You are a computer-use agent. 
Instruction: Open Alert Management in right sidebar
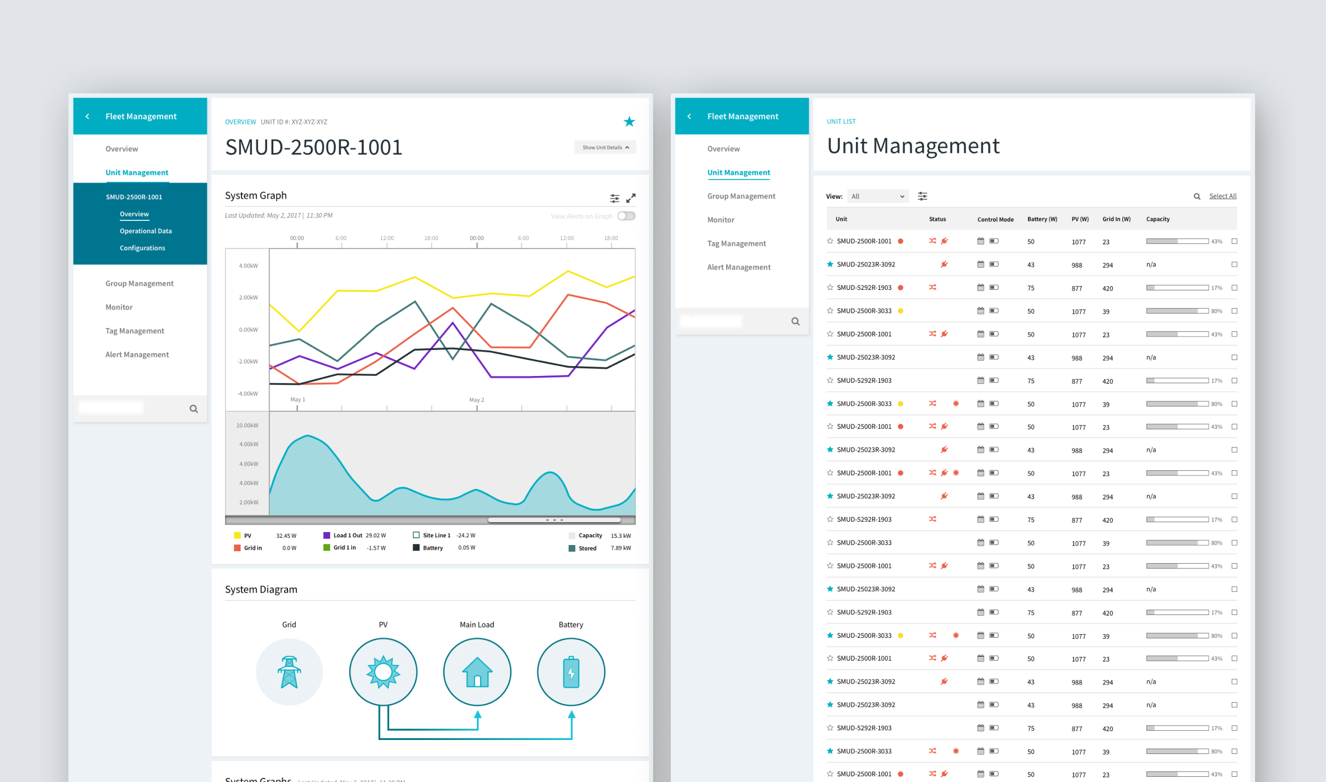click(739, 267)
